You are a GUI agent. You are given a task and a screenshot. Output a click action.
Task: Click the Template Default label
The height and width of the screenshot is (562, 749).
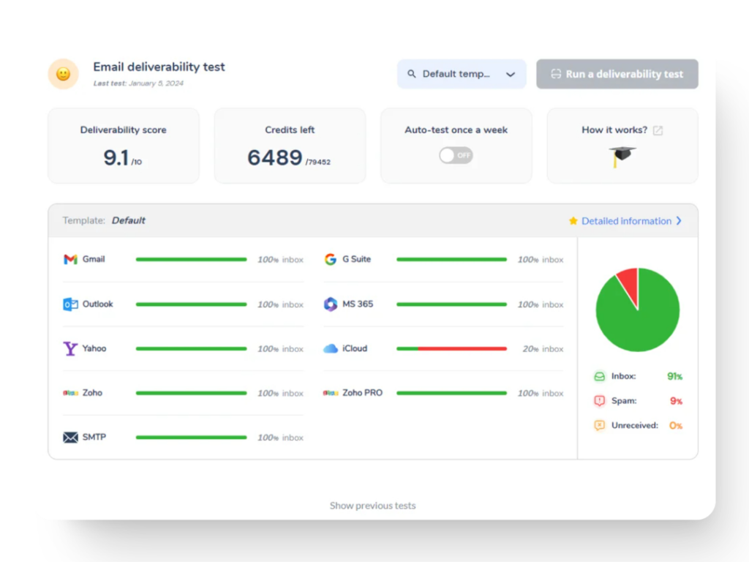(x=104, y=220)
